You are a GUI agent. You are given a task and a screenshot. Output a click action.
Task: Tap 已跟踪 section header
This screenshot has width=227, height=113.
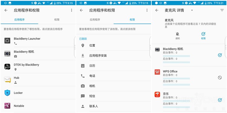coord(83,39)
